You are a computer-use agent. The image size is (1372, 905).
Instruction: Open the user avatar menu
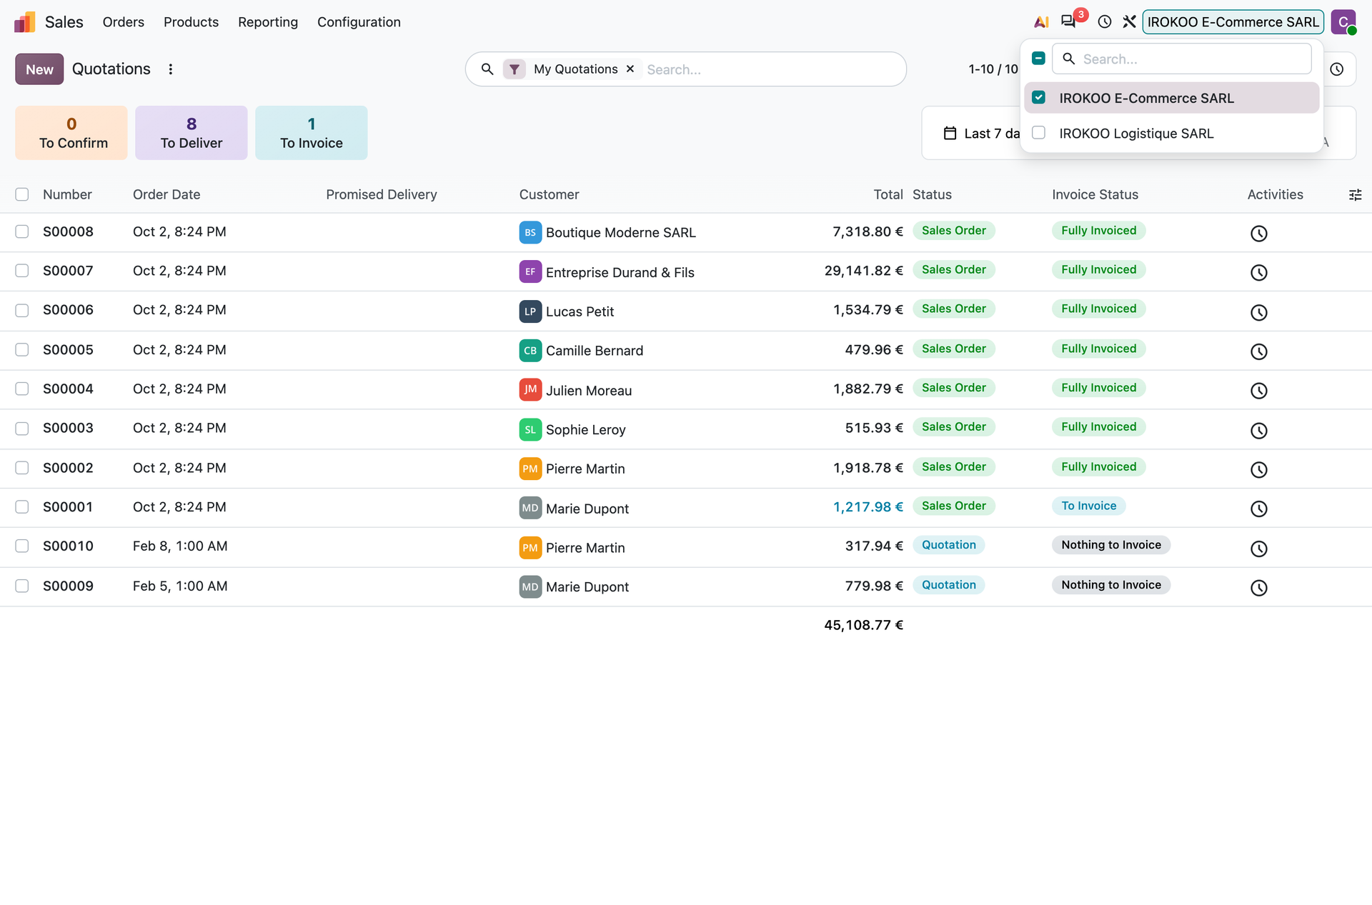coord(1343,22)
